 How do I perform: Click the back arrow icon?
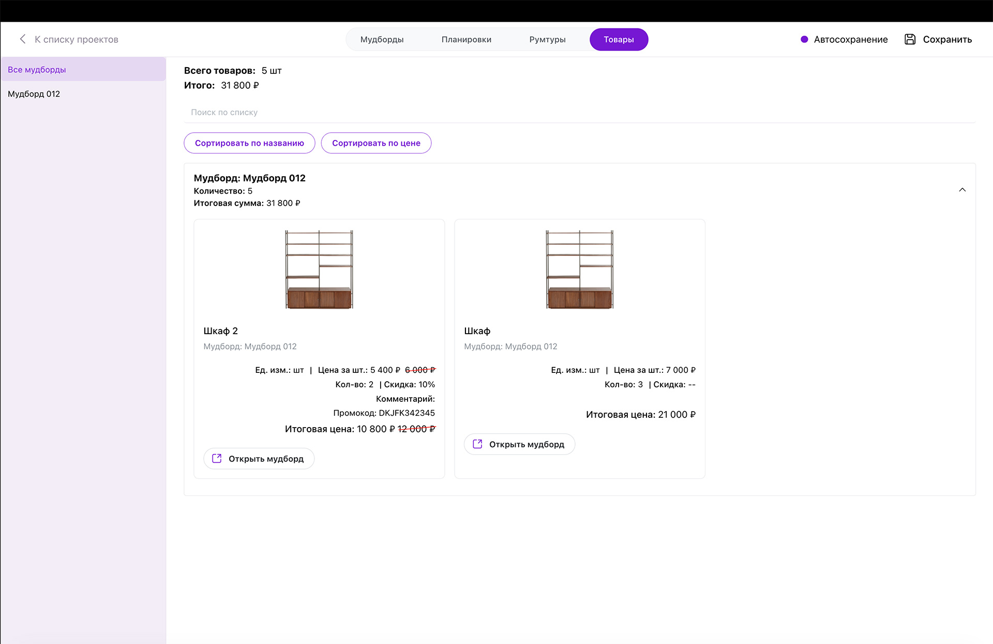(22, 39)
